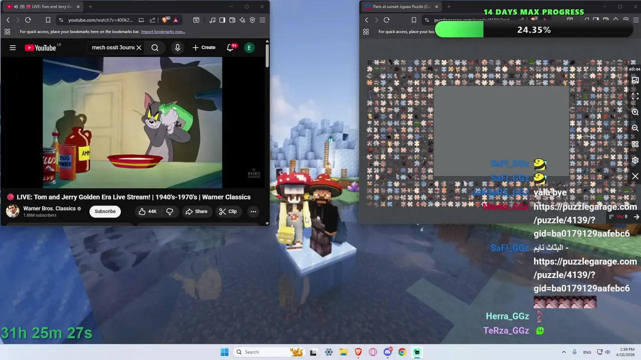Show hidden system tray icons
The height and width of the screenshot is (360, 641).
pos(563,352)
